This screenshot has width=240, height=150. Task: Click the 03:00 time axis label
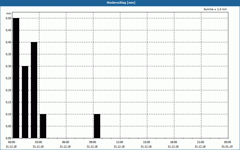click(x=38, y=142)
